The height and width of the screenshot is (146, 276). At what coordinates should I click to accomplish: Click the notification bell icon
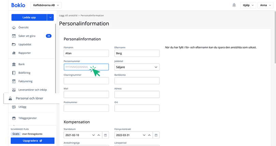234,5
